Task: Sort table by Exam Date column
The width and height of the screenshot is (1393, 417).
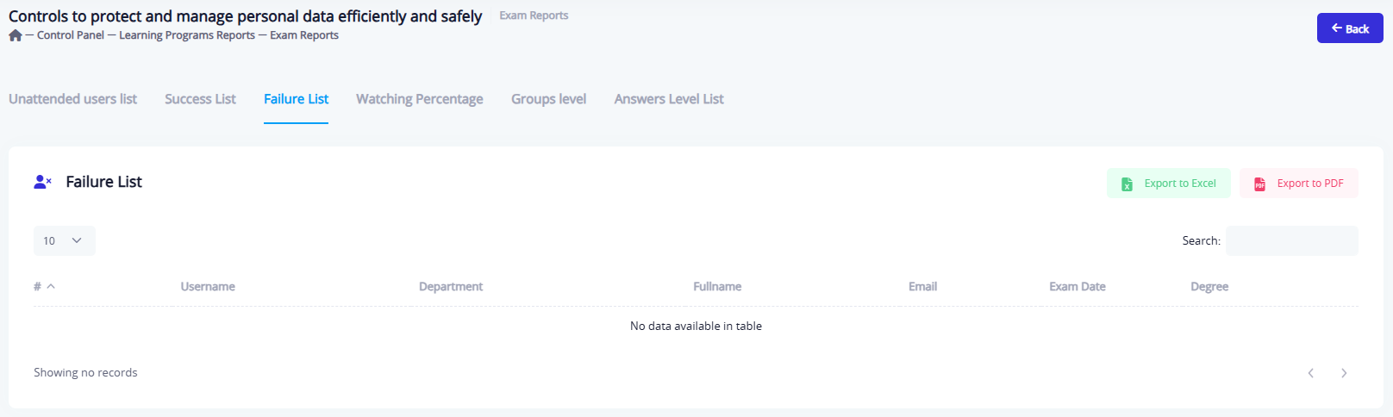Action: coord(1077,287)
